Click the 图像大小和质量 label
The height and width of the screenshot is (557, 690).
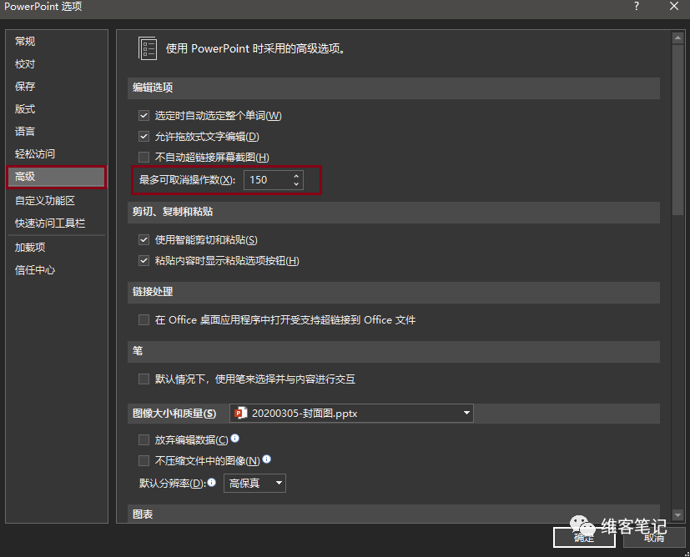point(174,414)
